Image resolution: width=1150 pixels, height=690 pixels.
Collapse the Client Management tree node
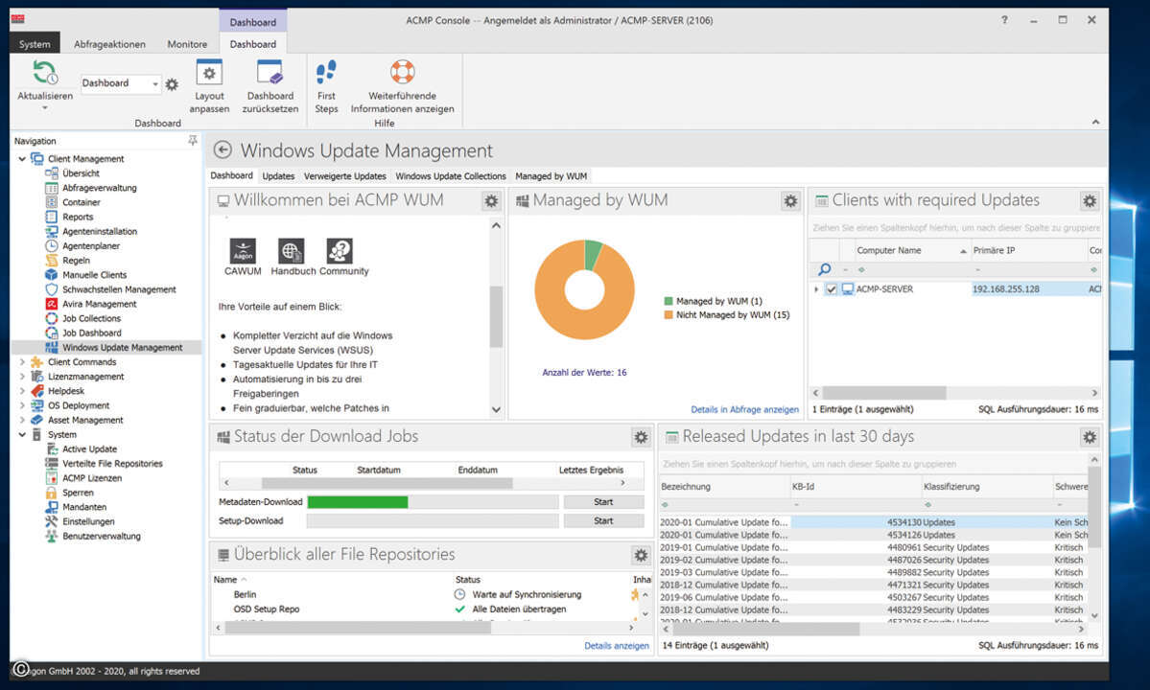tap(22, 159)
